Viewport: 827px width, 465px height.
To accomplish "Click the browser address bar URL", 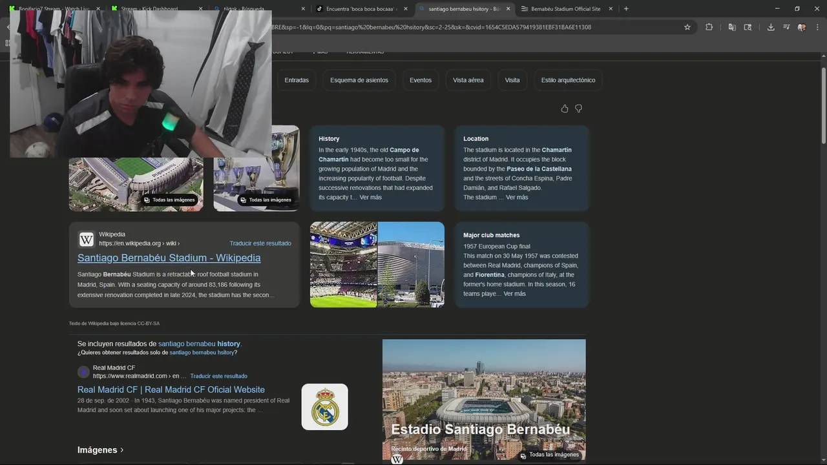I will [x=432, y=27].
